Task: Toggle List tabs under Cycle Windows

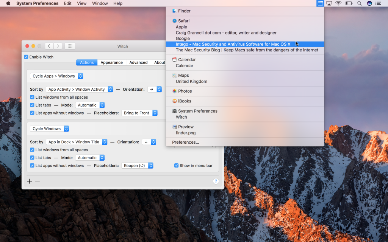Action: [x=32, y=158]
